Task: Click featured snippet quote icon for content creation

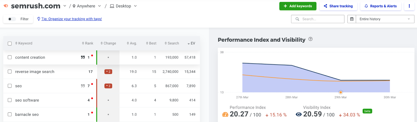Action: coord(83,57)
